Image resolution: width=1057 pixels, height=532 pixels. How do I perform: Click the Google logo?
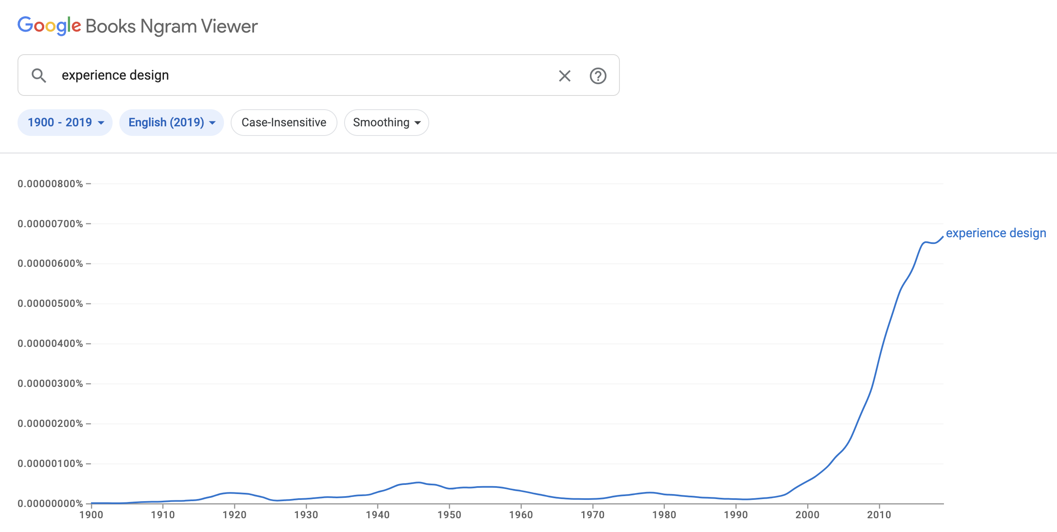(49, 26)
